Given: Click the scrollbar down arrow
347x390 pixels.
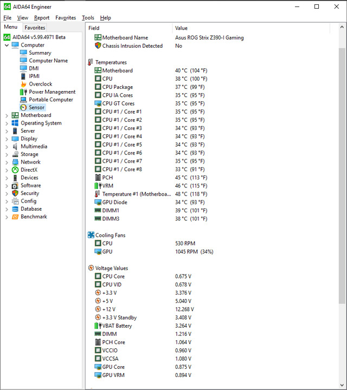Looking at the screenshot, I should (342, 385).
